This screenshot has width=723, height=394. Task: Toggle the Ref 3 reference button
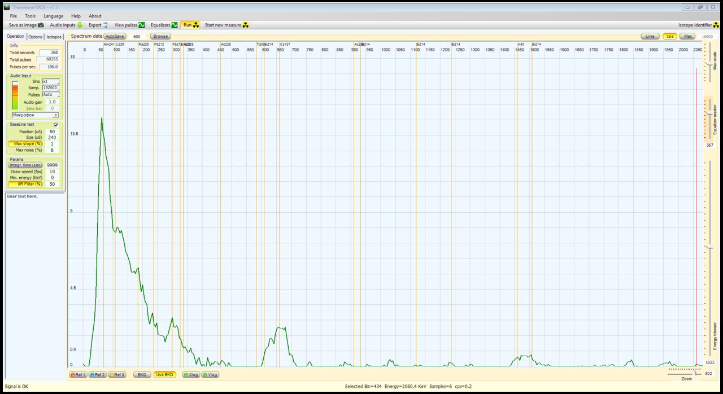[117, 374]
